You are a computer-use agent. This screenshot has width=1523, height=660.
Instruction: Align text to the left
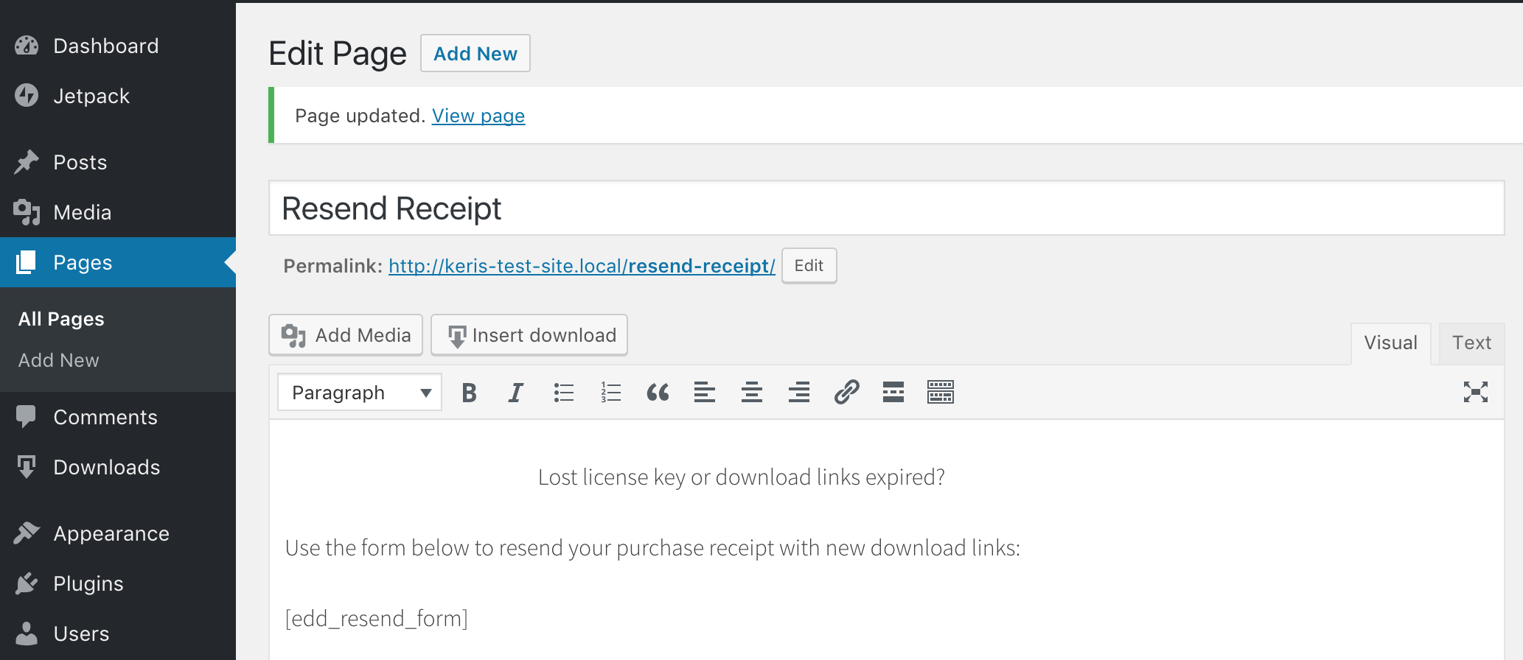click(705, 393)
